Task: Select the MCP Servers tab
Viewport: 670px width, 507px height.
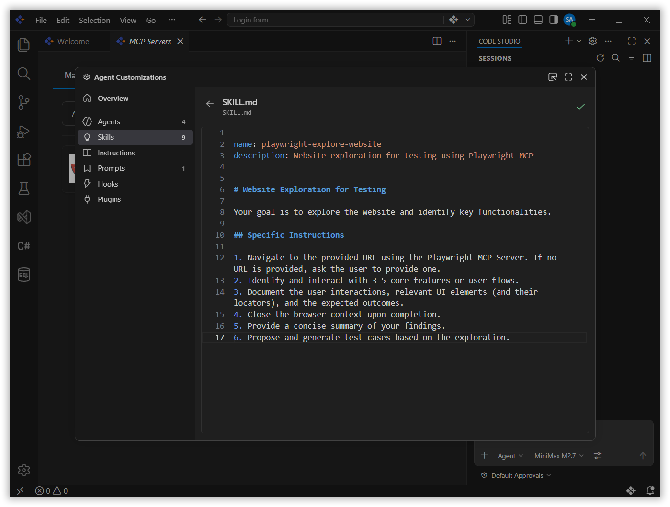Action: coord(149,41)
